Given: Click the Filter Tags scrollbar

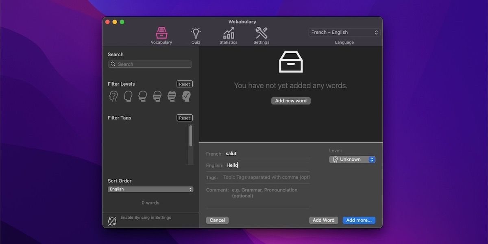Looking at the screenshot, I should click(x=191, y=136).
